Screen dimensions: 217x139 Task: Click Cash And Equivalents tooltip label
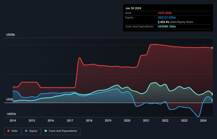tap(139, 26)
